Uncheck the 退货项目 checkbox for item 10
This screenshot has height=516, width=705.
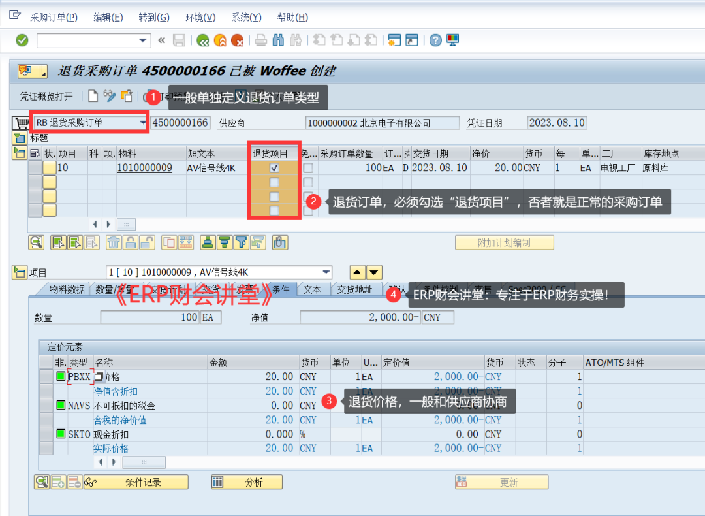(x=274, y=168)
